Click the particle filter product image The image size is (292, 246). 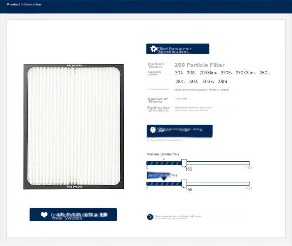click(x=74, y=126)
